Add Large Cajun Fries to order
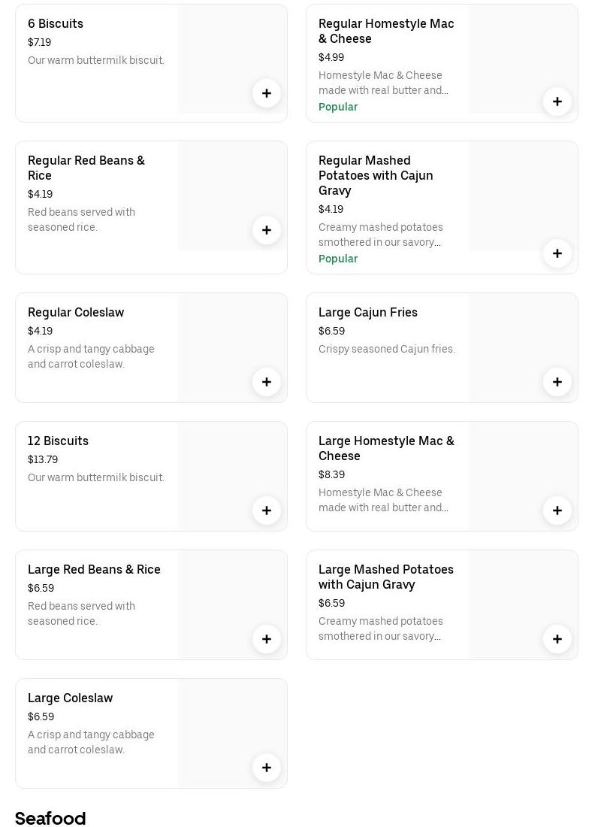 tap(557, 382)
